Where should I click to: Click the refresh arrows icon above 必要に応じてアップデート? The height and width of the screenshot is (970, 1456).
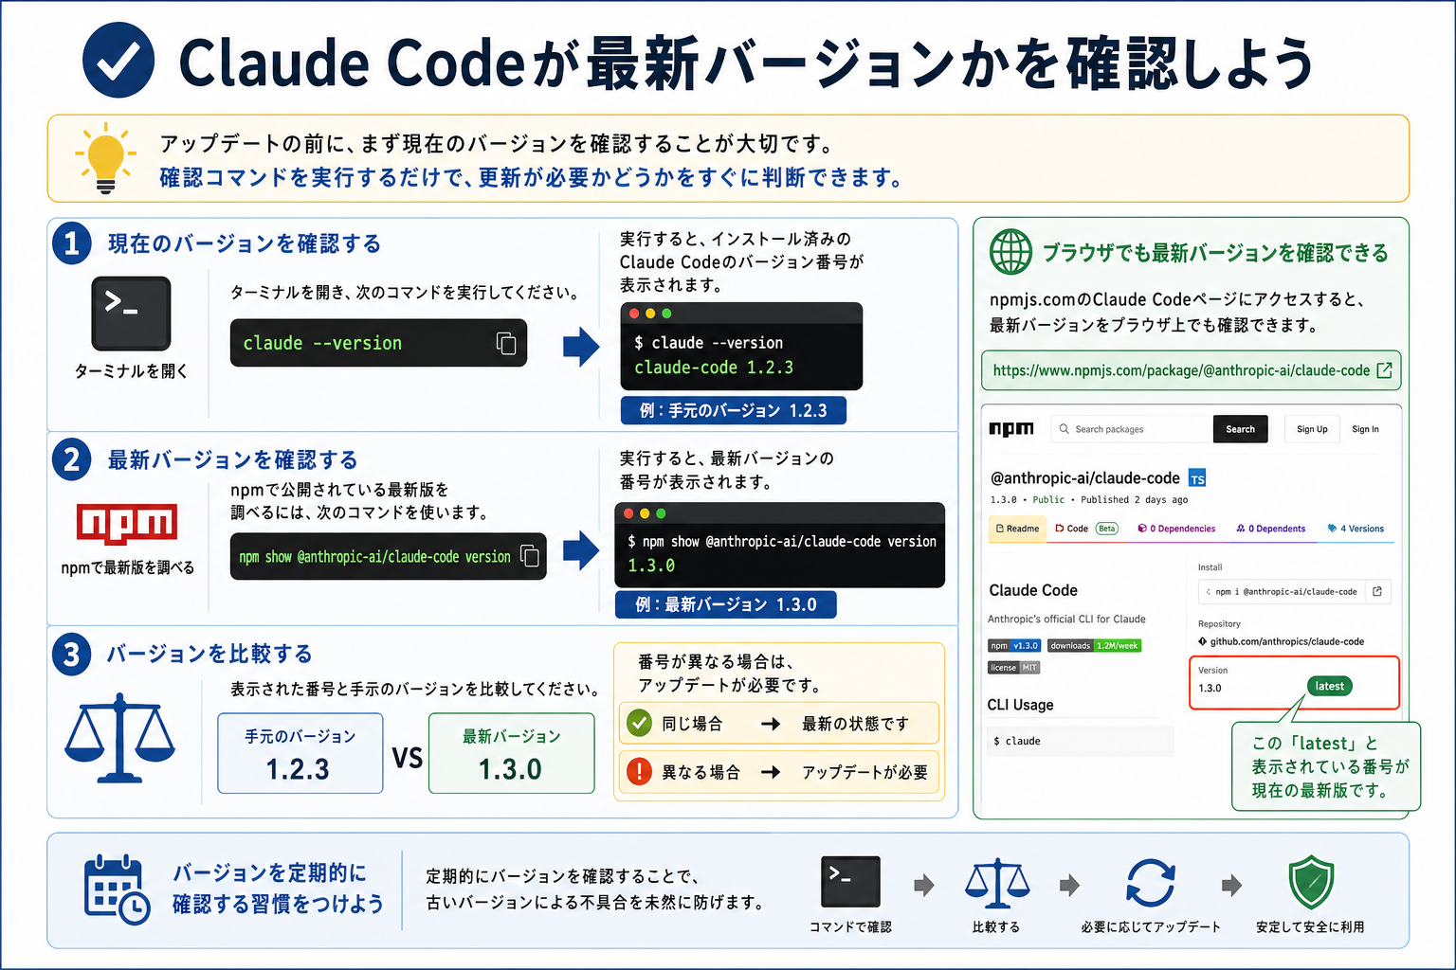1151,883
